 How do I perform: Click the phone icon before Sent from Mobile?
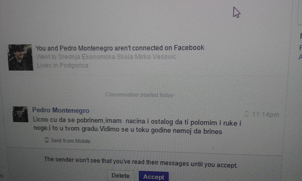[x=47, y=140]
